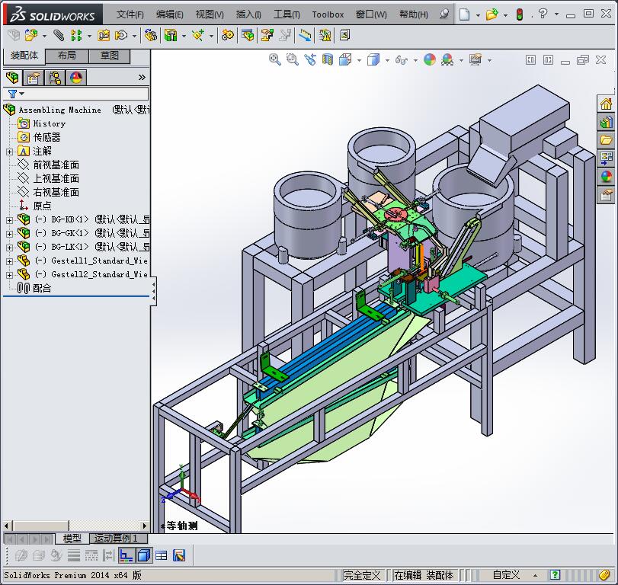Toggle the axis display button in bottom toolbar
The image size is (618, 585).
point(126,555)
